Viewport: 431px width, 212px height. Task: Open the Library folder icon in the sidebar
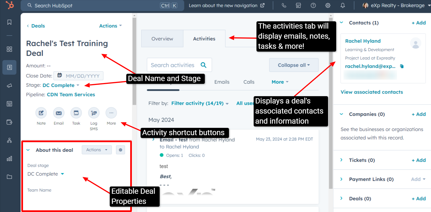click(x=10, y=177)
